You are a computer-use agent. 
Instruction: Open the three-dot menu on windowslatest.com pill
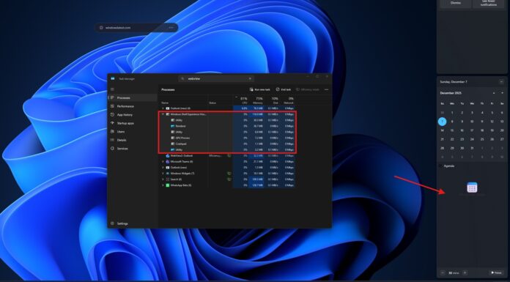[171, 28]
